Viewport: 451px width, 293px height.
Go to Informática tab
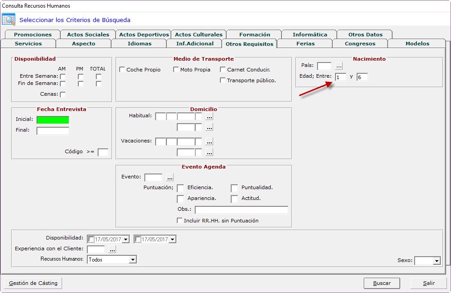click(310, 35)
